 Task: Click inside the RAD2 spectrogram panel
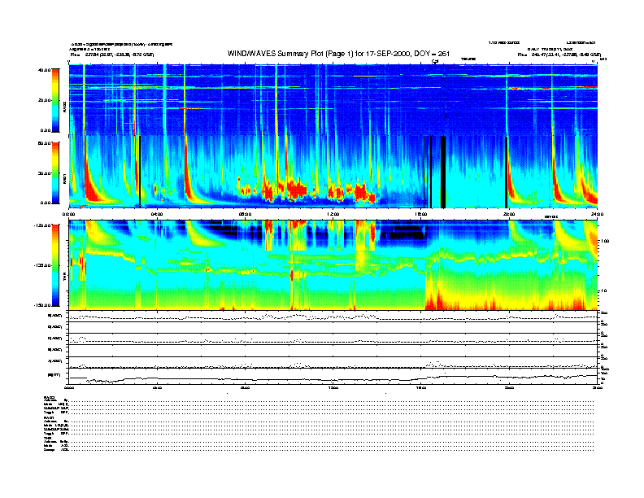click(333, 99)
